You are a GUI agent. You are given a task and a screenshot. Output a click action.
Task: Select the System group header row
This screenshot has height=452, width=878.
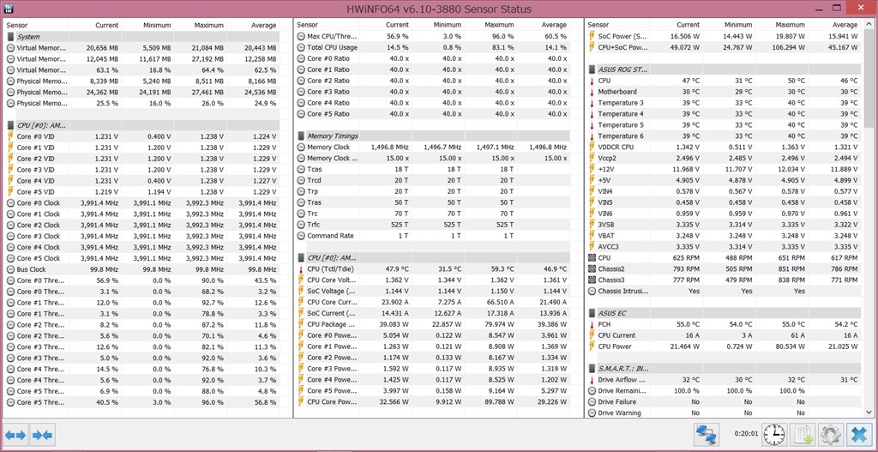pyautogui.click(x=142, y=36)
